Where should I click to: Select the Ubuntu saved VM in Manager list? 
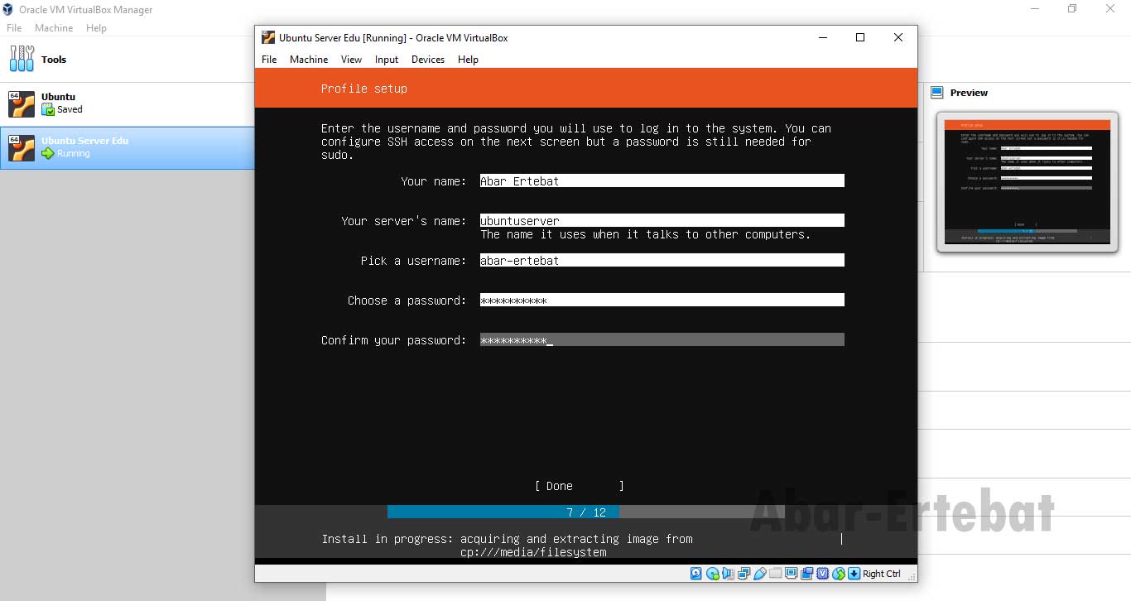pyautogui.click(x=127, y=103)
